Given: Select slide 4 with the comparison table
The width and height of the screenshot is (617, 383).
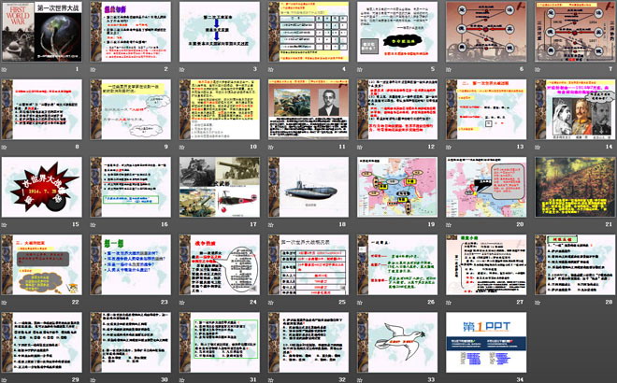Looking at the screenshot, I should click(308, 32).
